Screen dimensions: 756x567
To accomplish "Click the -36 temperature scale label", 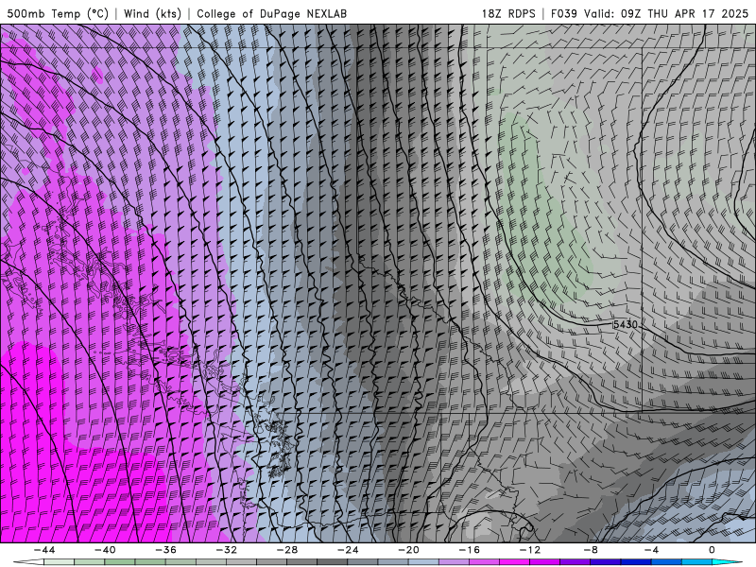I will click(165, 550).
